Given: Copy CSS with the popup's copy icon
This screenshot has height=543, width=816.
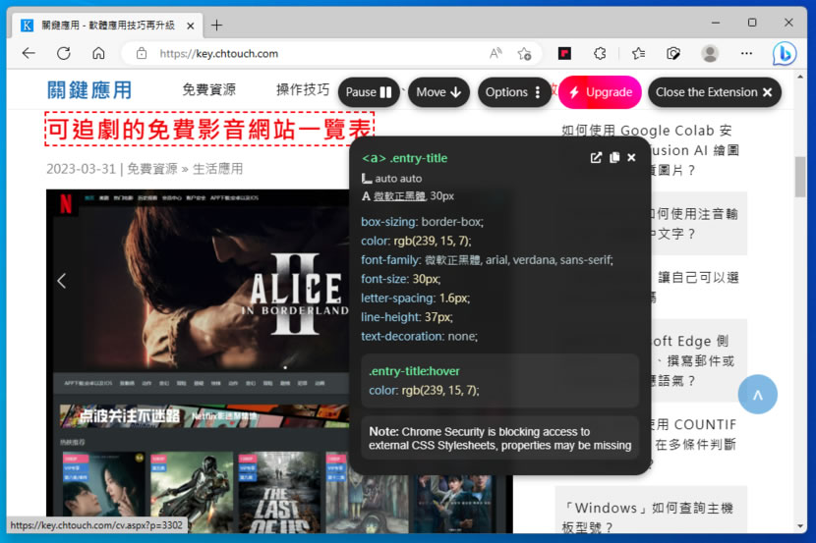Looking at the screenshot, I should tap(614, 157).
